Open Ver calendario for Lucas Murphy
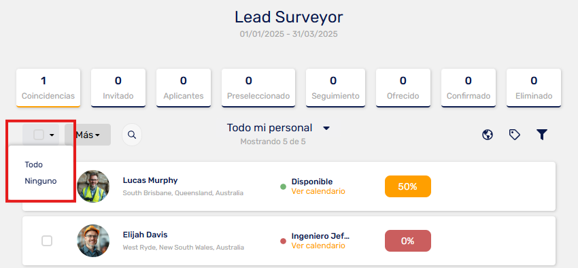The width and height of the screenshot is (578, 268). coord(318,191)
